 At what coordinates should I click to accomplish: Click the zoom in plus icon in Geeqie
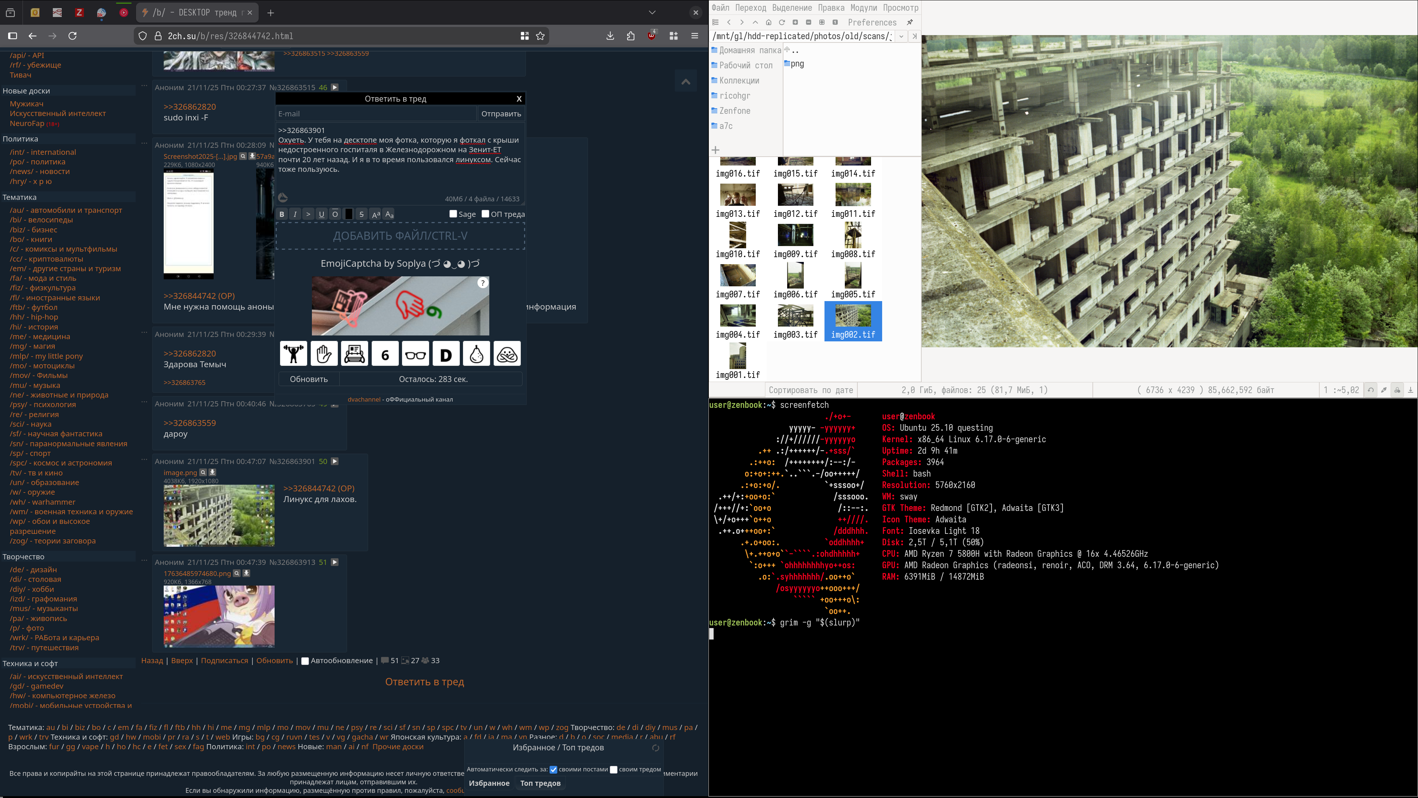coord(795,23)
